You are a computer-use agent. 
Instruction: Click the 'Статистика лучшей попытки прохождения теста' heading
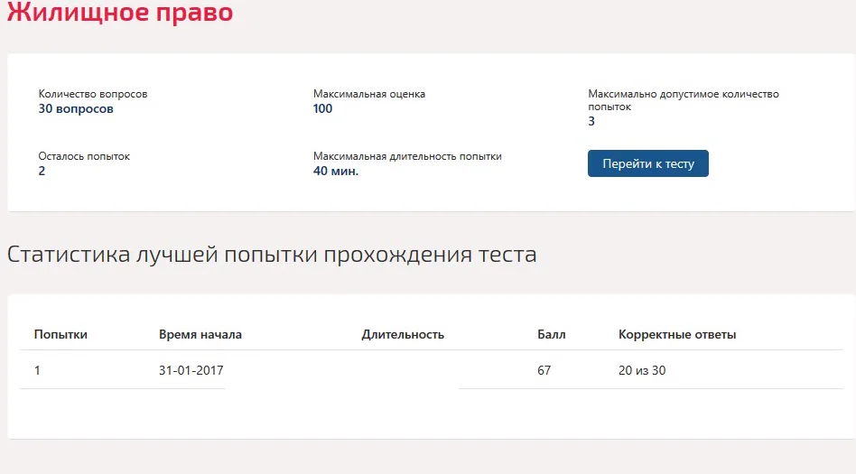(272, 255)
